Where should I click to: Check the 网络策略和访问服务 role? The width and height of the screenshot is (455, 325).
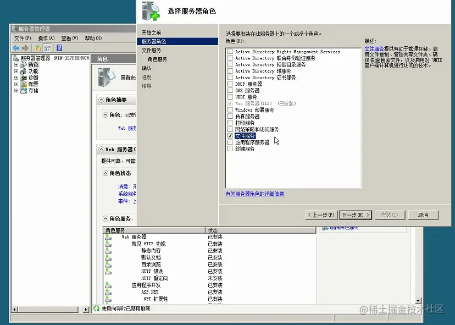coord(230,129)
